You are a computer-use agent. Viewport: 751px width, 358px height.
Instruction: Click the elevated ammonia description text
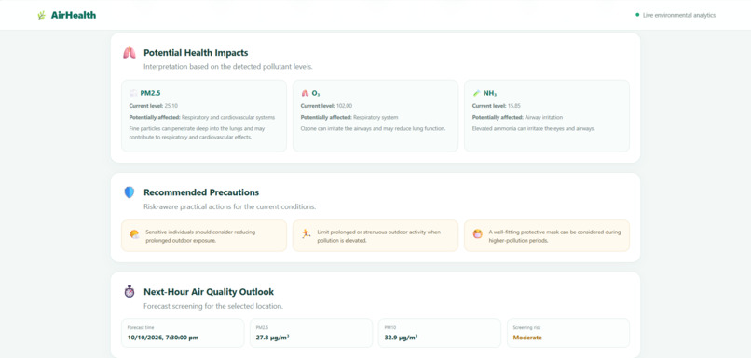pos(534,129)
